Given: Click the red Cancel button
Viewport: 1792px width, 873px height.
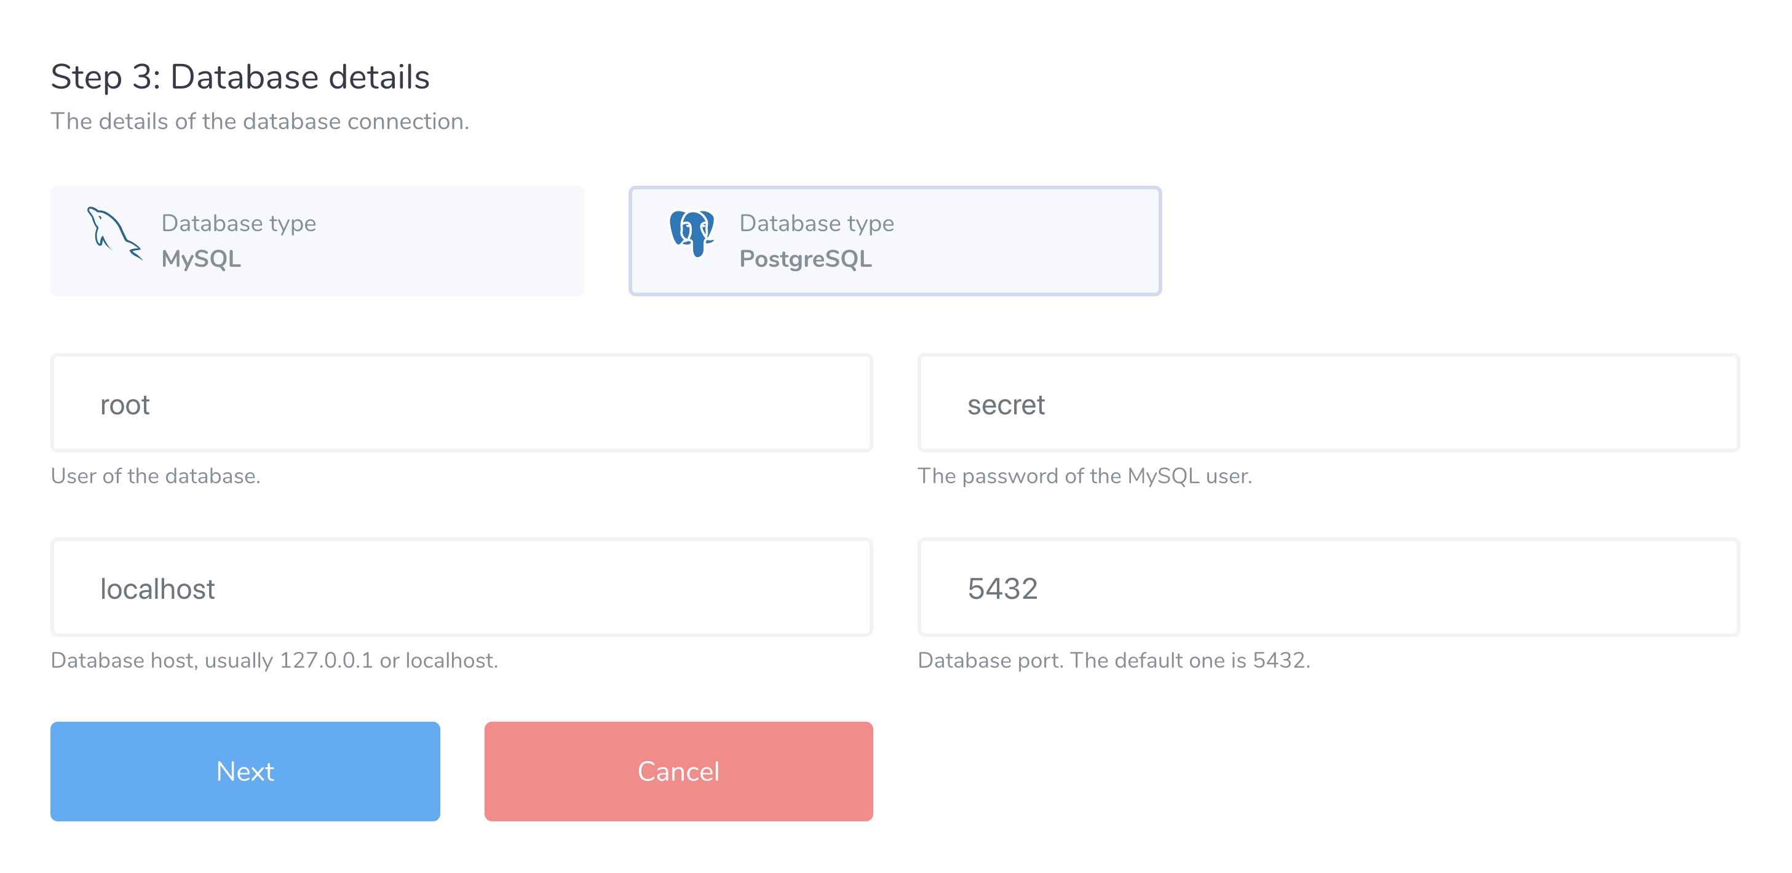Looking at the screenshot, I should point(678,772).
